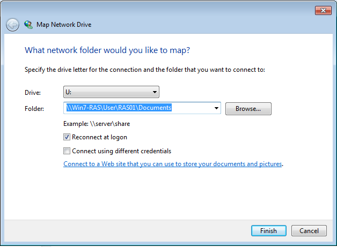Image resolution: width=337 pixels, height=247 pixels.
Task: Close the Map Network Drive window
Action: pos(323,10)
